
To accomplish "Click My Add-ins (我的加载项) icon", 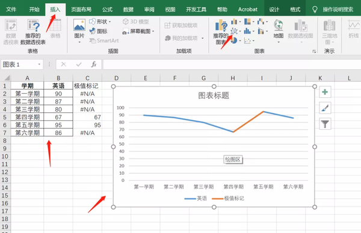I will click(168, 38).
